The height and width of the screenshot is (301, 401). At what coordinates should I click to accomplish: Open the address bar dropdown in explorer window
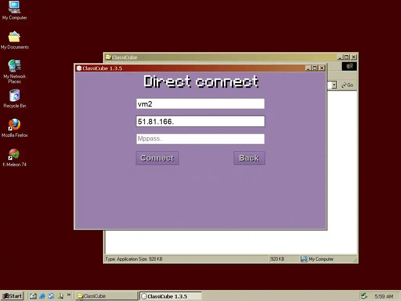(334, 85)
